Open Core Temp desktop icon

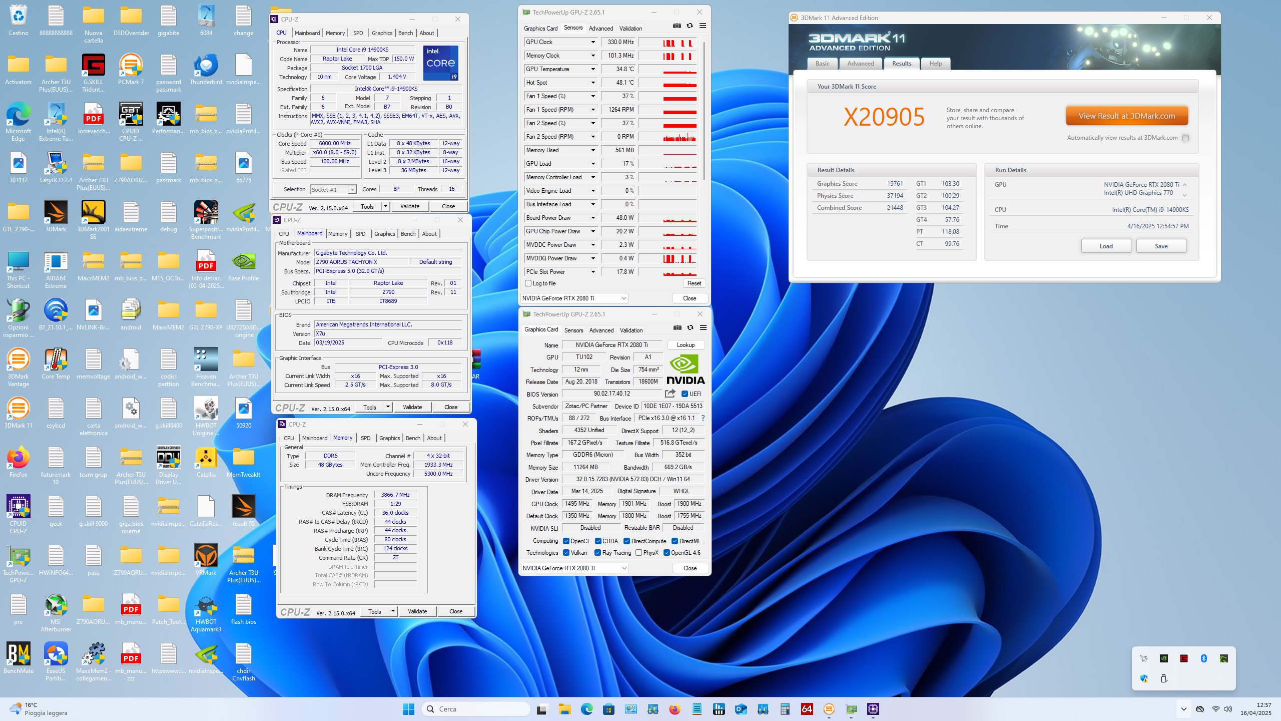coord(56,365)
